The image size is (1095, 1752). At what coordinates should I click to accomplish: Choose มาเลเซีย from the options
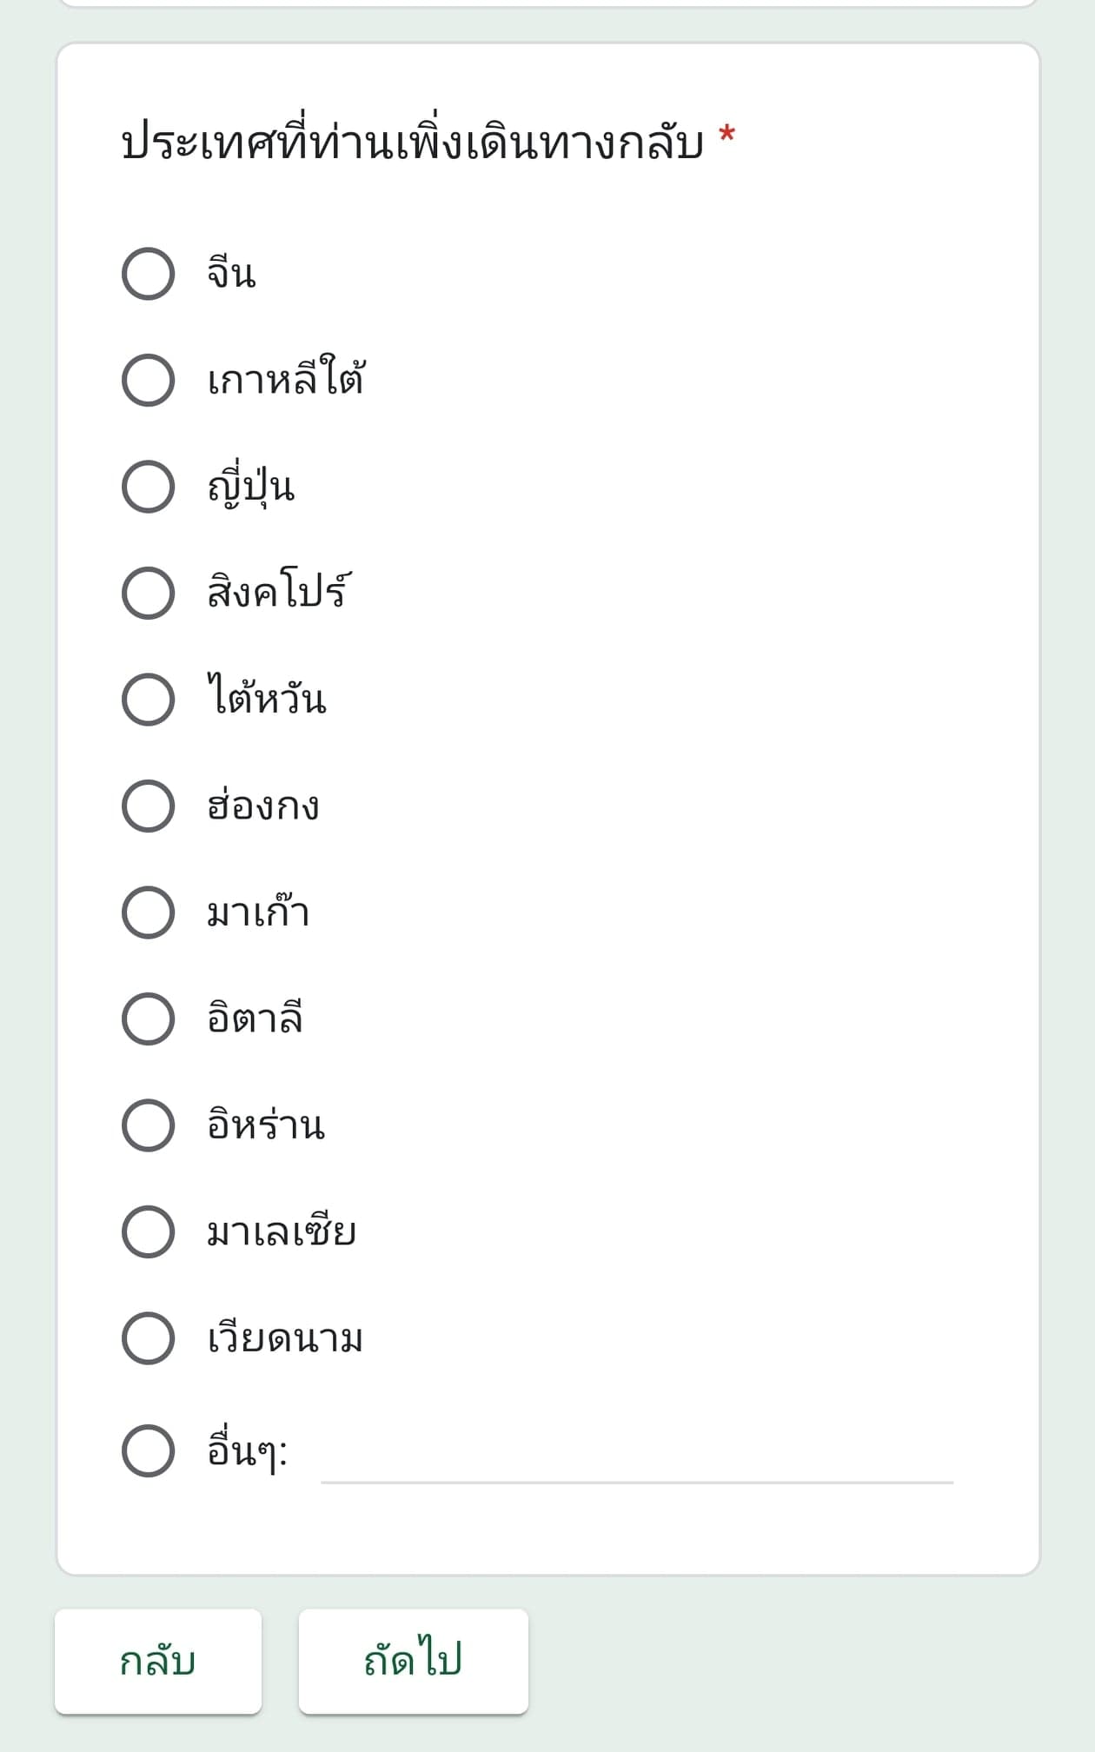coord(149,1231)
